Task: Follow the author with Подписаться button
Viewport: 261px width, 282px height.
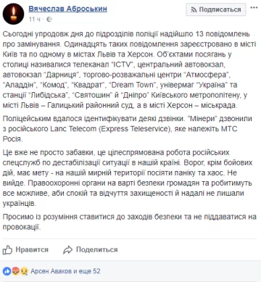Action: click(x=216, y=9)
